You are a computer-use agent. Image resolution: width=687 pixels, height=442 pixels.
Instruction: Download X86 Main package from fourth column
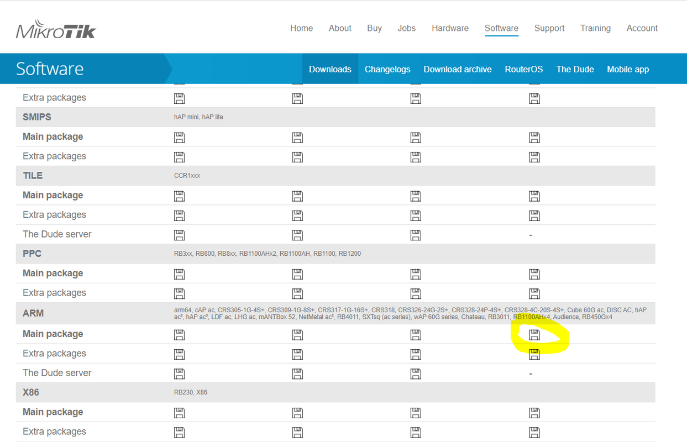534,412
